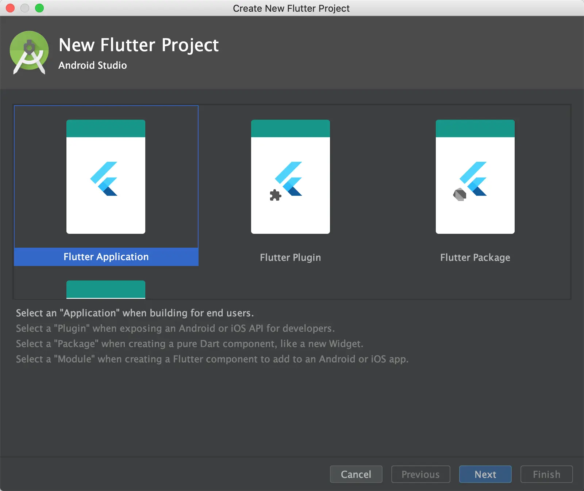Screen dimensions: 584x491
Task: Click the green zoom window button
Action: (x=39, y=8)
